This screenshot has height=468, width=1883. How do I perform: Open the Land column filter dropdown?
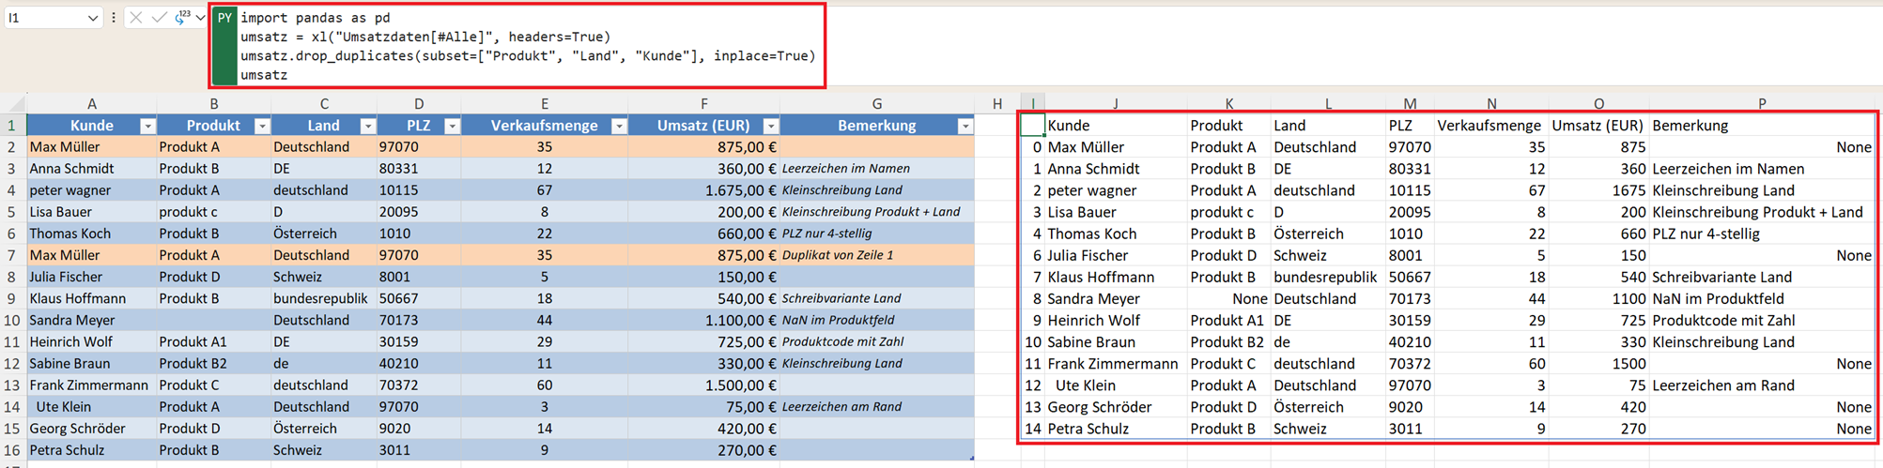click(367, 126)
